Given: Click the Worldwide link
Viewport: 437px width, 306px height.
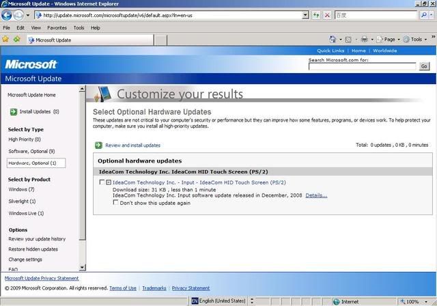Looking at the screenshot, I should pos(385,51).
